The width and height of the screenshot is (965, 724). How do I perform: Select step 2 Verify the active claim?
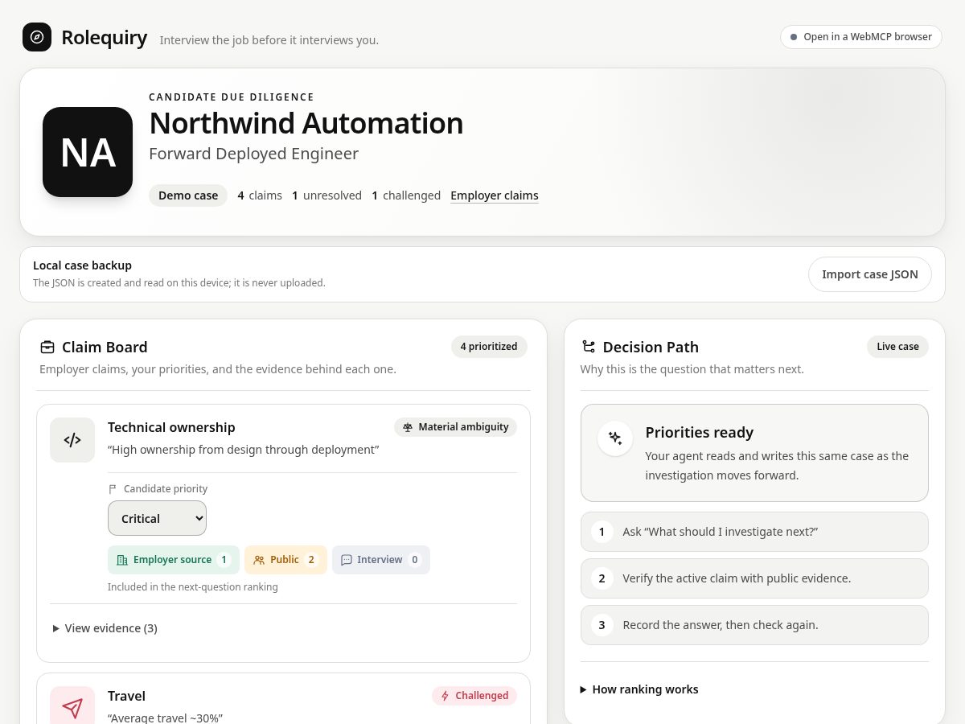pos(754,578)
